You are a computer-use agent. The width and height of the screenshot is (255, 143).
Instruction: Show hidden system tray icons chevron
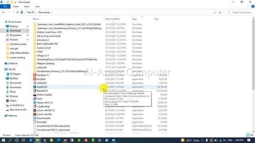202,140
